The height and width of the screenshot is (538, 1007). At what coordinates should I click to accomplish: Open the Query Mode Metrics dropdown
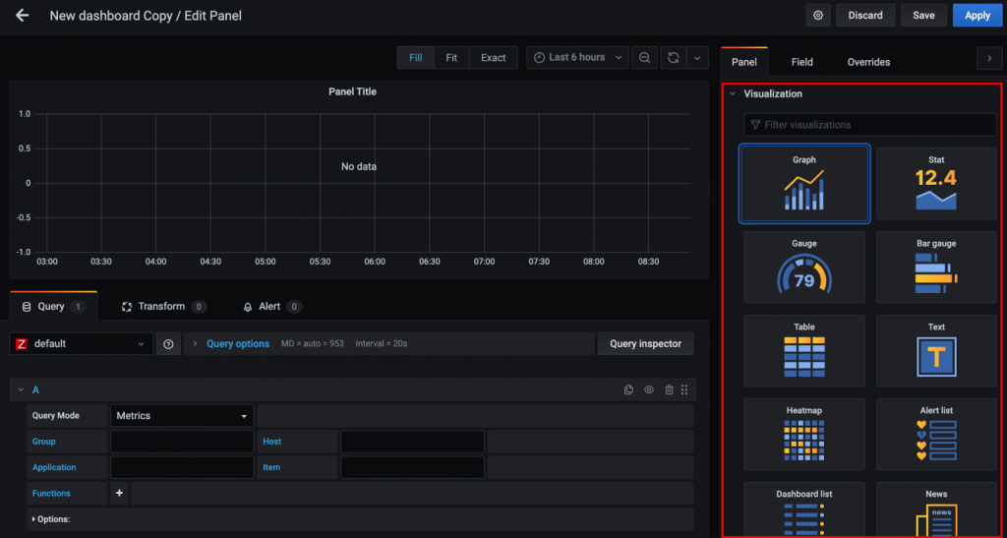tap(182, 416)
